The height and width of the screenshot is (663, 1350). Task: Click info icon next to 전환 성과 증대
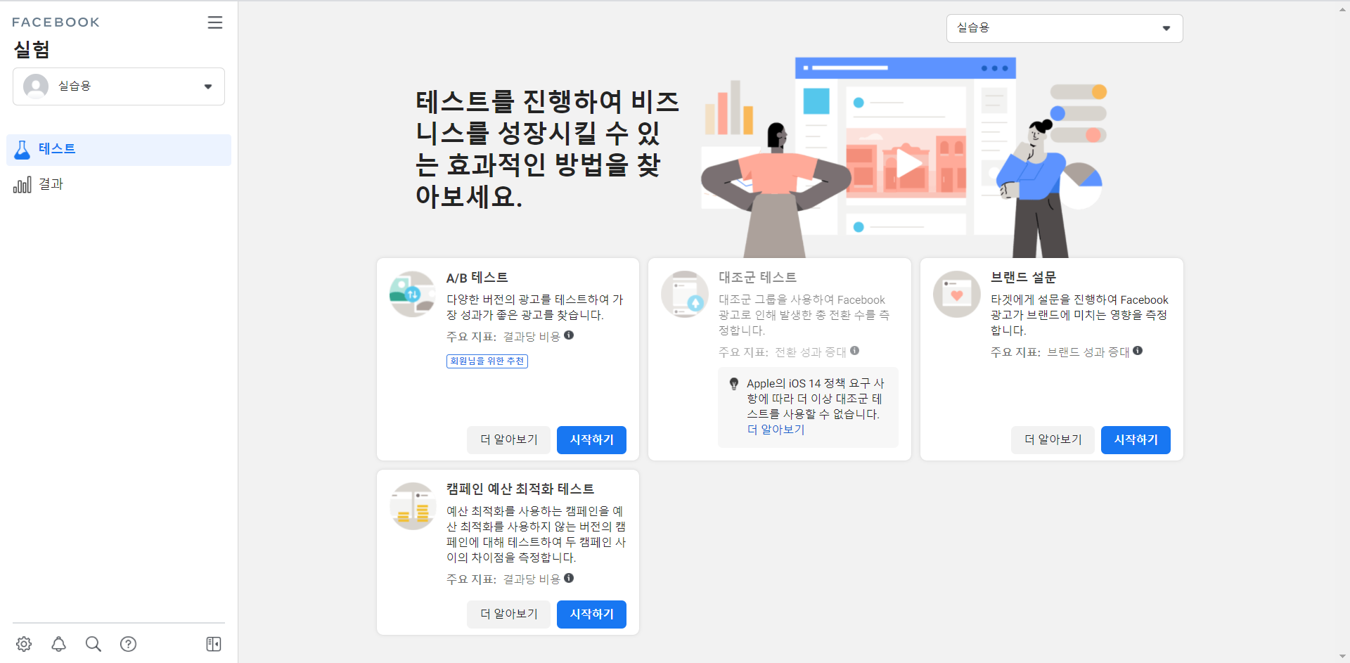[x=854, y=351]
